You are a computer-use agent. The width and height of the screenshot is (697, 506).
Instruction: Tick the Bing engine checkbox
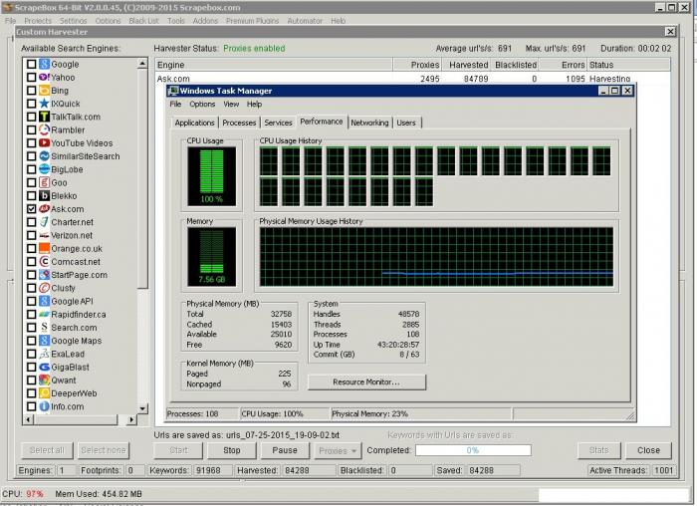(31, 91)
